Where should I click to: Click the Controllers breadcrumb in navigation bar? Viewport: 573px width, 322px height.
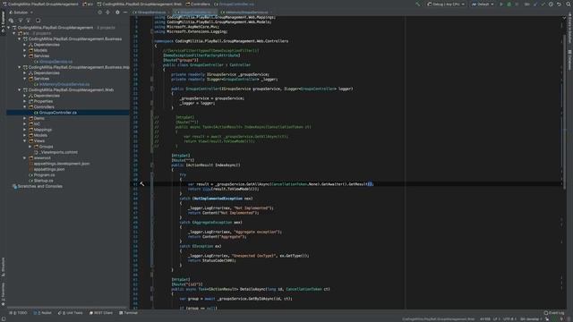(198, 4)
